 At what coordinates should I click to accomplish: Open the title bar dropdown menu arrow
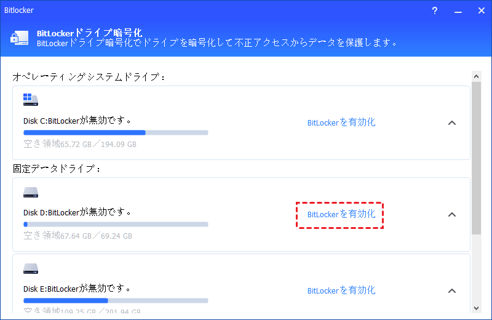(456, 11)
